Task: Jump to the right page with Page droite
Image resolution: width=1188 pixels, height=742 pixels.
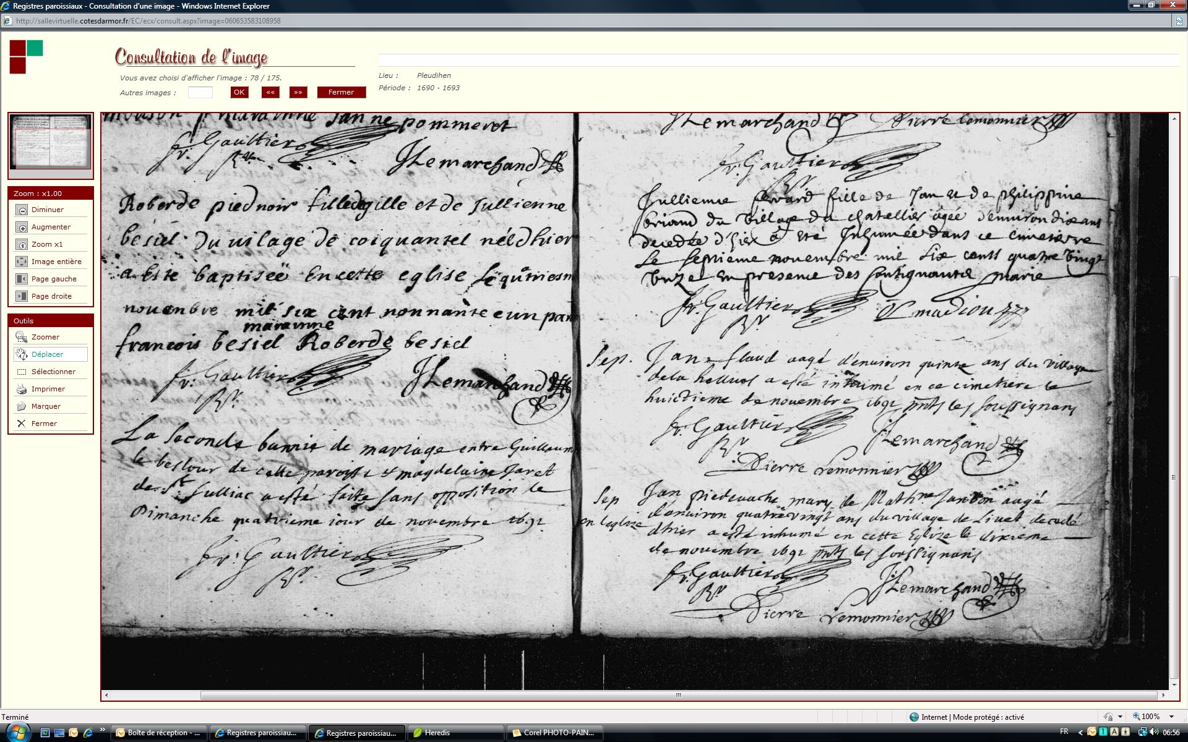Action: pos(22,296)
